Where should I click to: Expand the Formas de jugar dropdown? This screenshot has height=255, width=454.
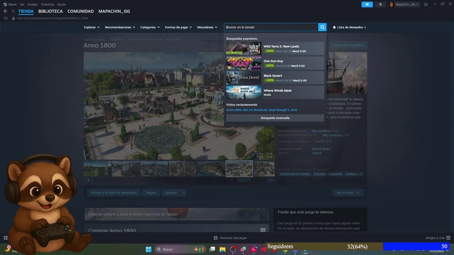178,27
